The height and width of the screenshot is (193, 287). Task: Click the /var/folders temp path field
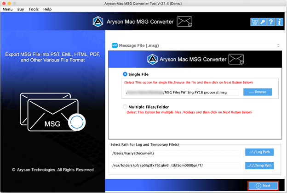pyautogui.click(x=176, y=165)
